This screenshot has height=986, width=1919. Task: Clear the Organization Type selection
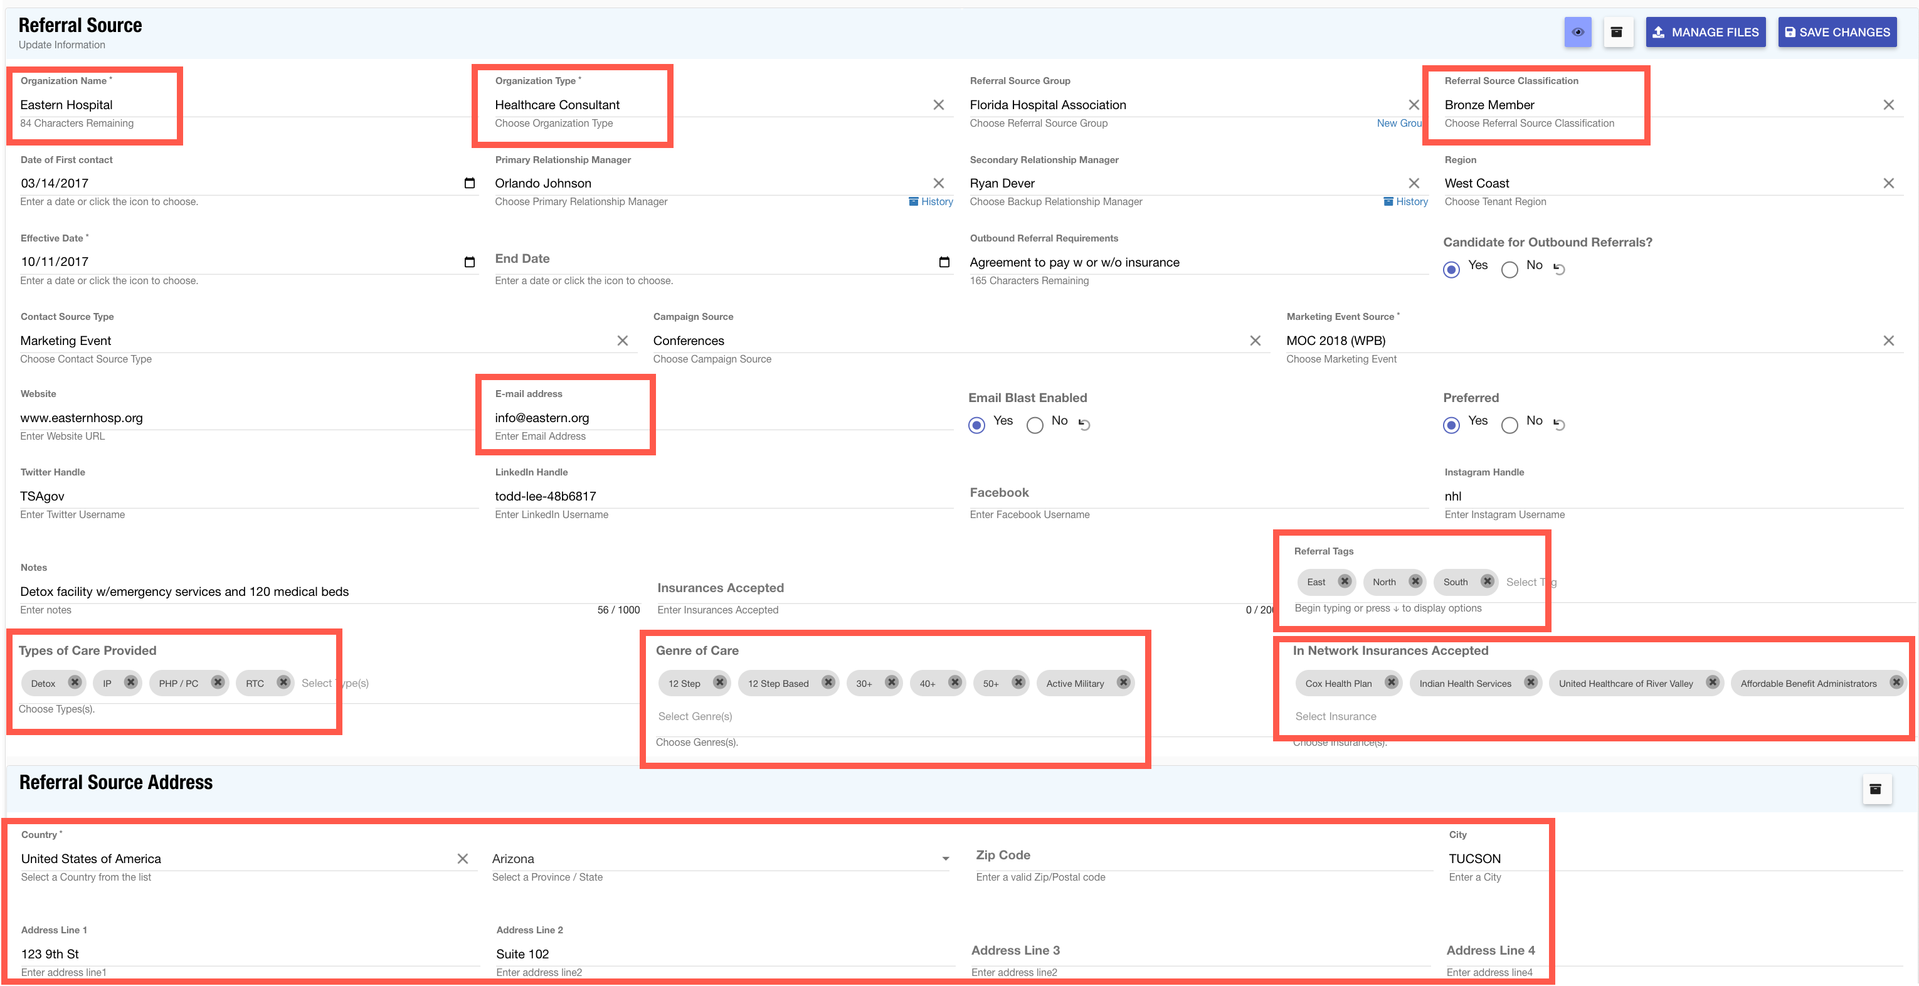click(x=939, y=105)
